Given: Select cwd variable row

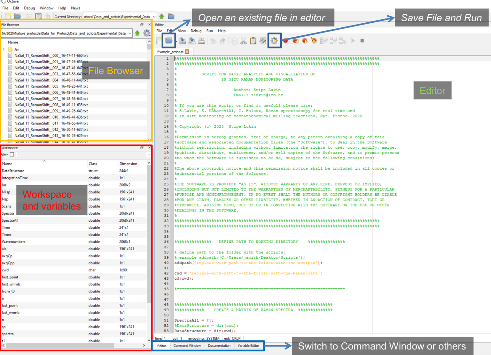Looking at the screenshot, I should click(x=74, y=270).
